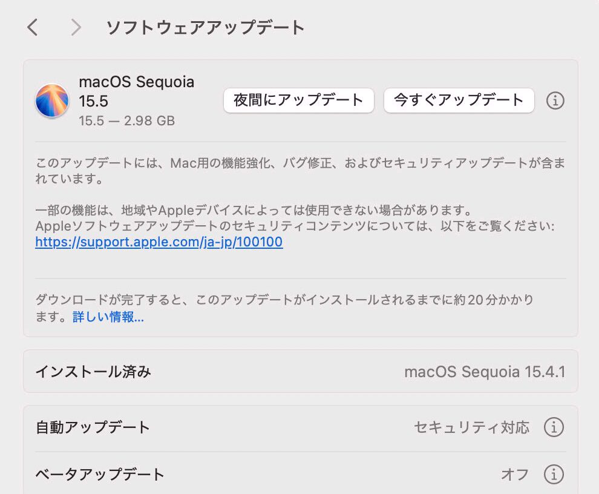The image size is (599, 494).
Task: Click 今すぐアップデート button
Action: 459,100
